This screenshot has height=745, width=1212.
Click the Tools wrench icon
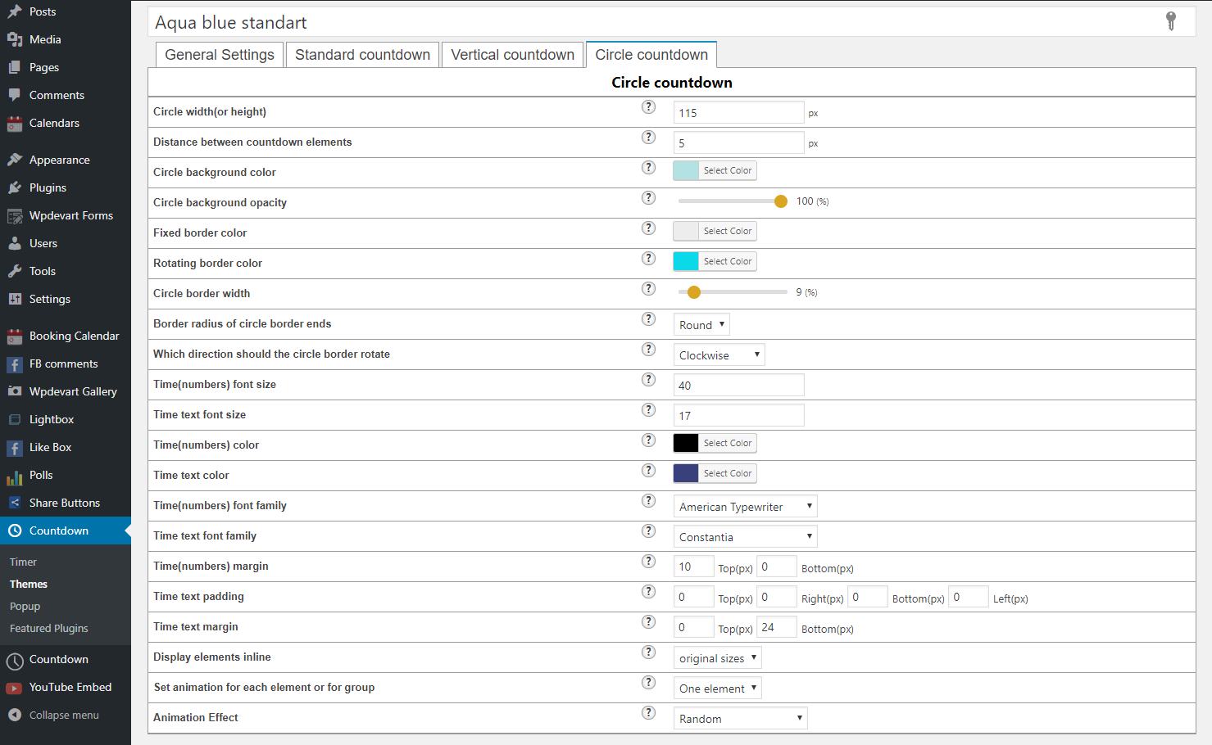point(15,271)
